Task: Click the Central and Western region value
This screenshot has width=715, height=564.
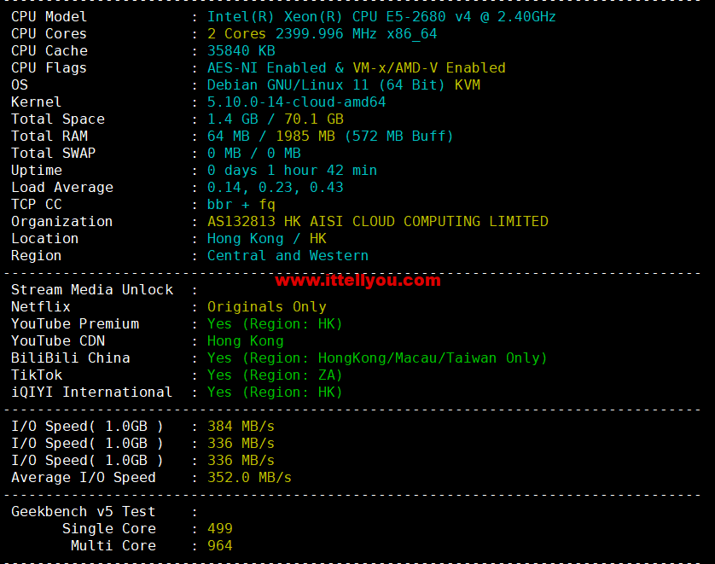Action: (288, 256)
